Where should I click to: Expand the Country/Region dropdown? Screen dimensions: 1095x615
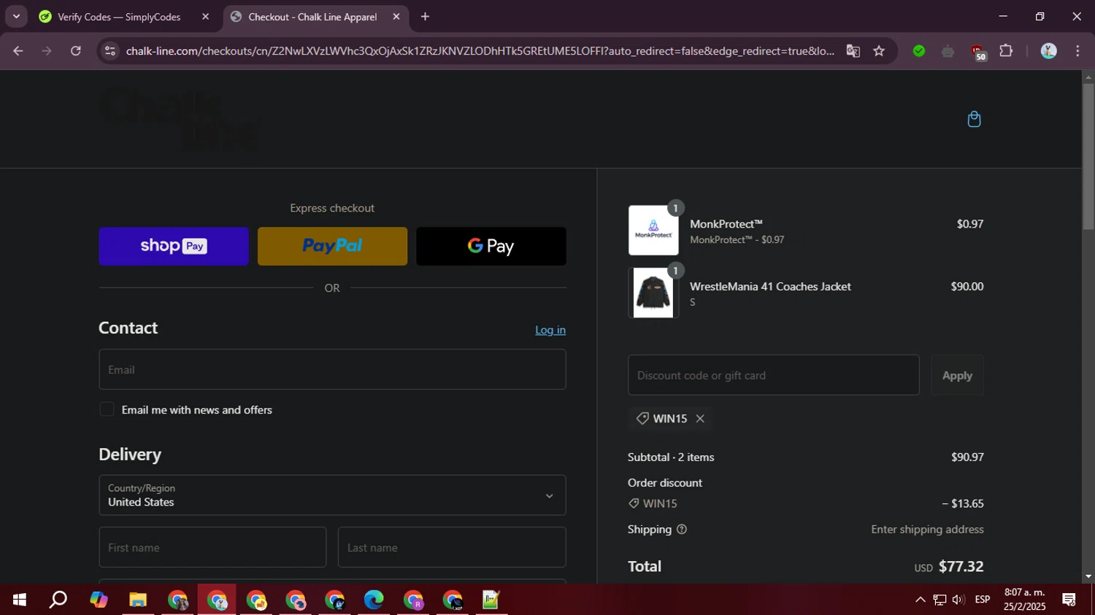tap(332, 495)
